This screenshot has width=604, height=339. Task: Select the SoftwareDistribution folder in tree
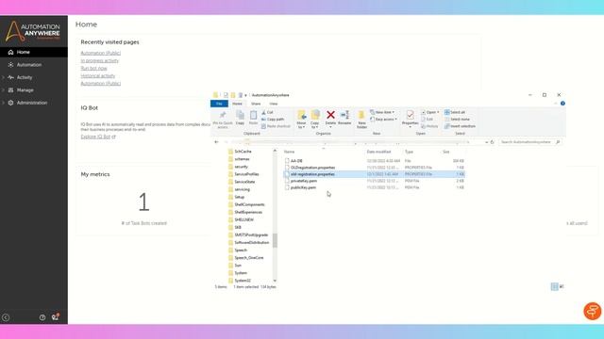pos(252,243)
